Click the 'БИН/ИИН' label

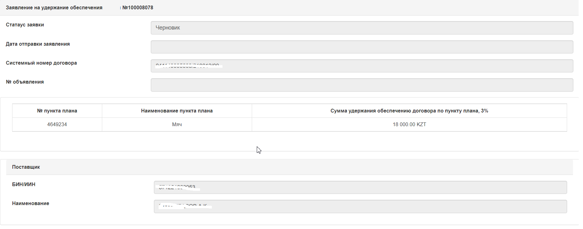(24, 185)
